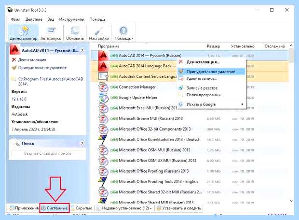Screen dimensions: 299x220
Task: Click the Office Proofing (Russian) 2013 icon
Action: coord(103,171)
